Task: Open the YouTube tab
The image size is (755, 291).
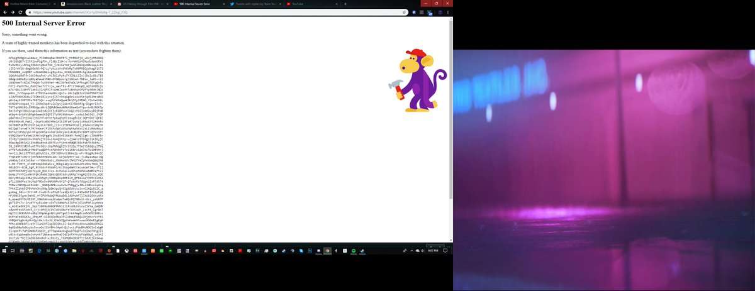Action: 312,4
